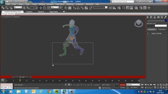Switch to the Utilities hammer panel icon

(165, 17)
